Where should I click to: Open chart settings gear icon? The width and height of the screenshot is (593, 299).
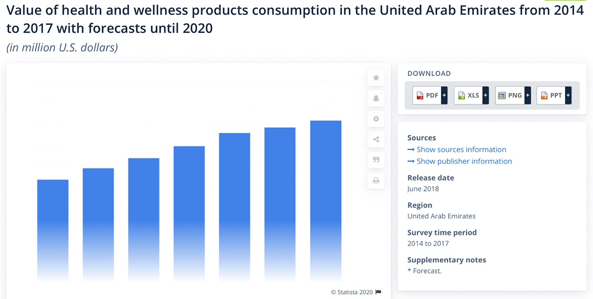tap(376, 119)
